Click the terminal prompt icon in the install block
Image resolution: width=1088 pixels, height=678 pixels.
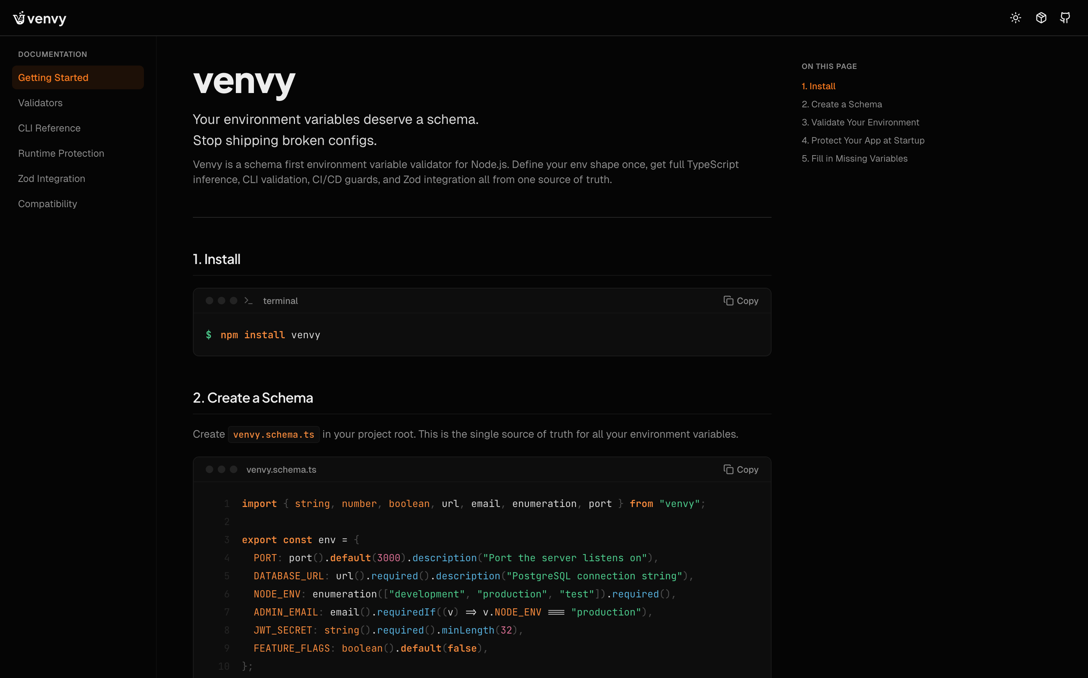pyautogui.click(x=249, y=301)
